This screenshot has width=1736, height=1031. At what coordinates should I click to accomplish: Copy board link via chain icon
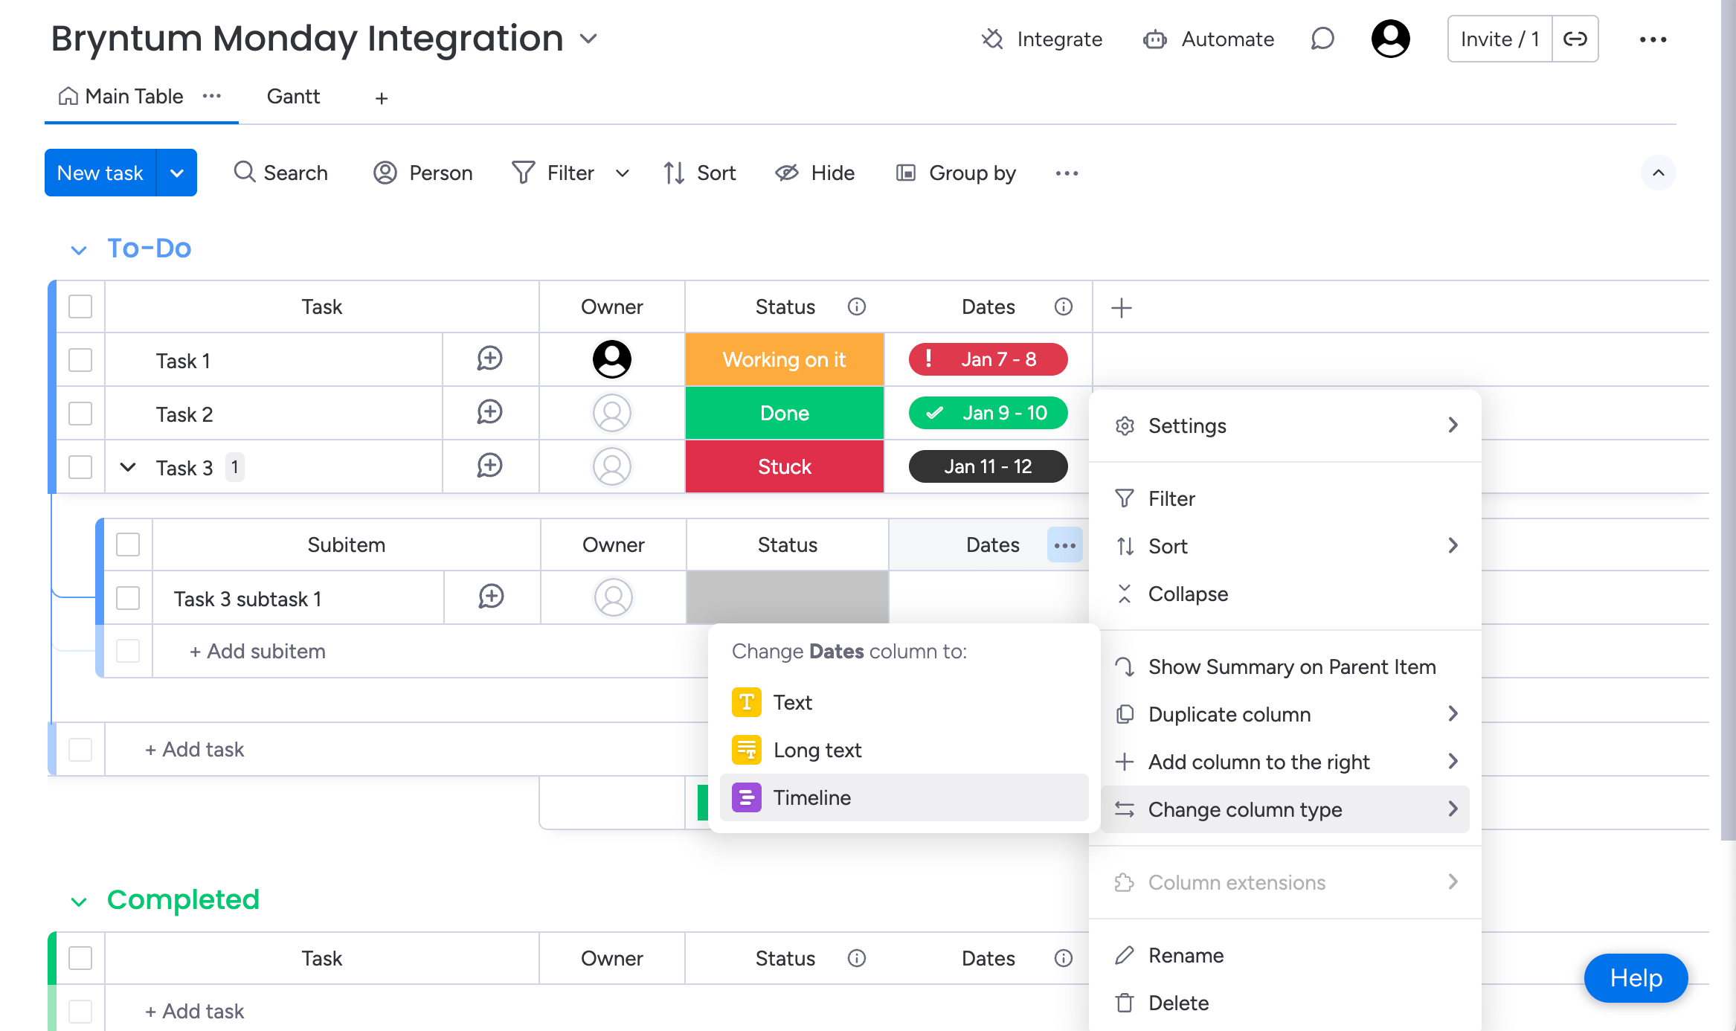coord(1575,39)
